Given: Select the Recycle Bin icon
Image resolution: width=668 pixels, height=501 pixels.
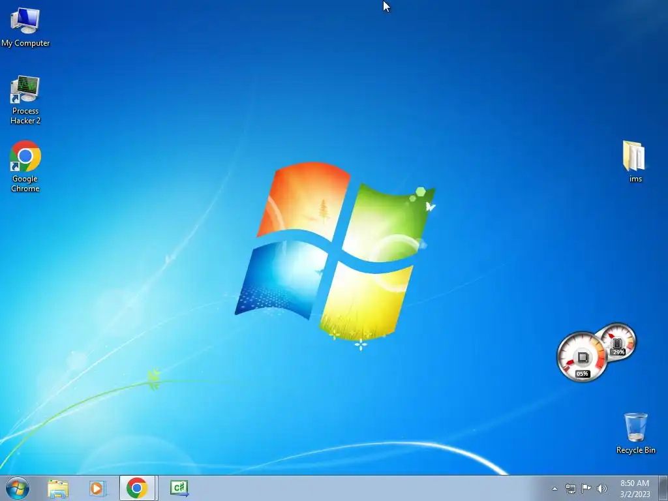Looking at the screenshot, I should coord(635,433).
